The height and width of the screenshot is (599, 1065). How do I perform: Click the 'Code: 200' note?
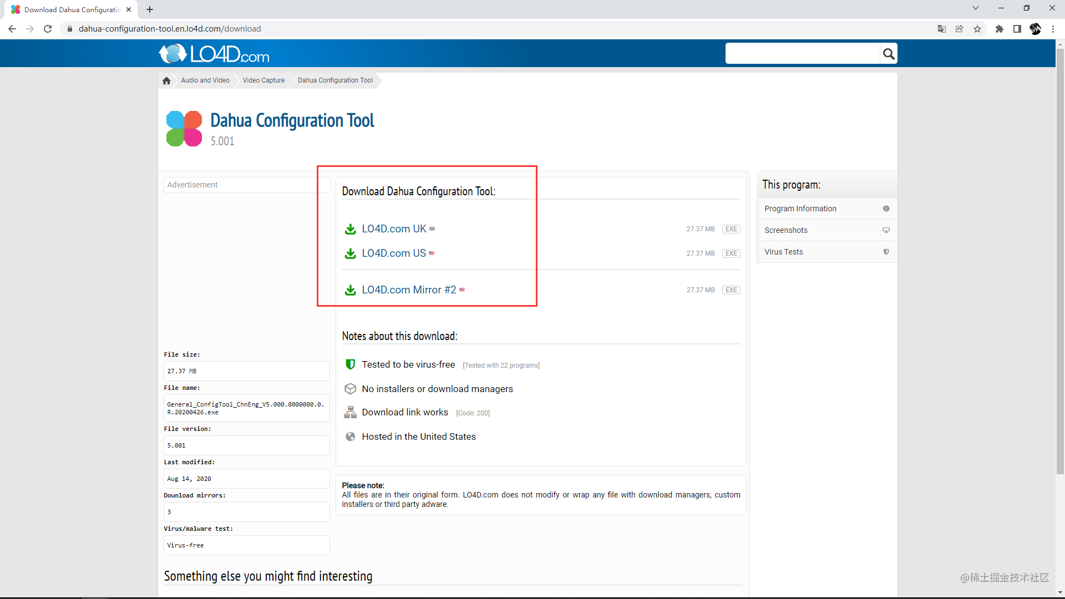click(x=473, y=413)
